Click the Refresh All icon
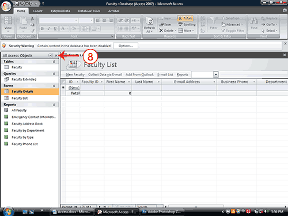The height and width of the screenshot is (216, 288). [149, 25]
